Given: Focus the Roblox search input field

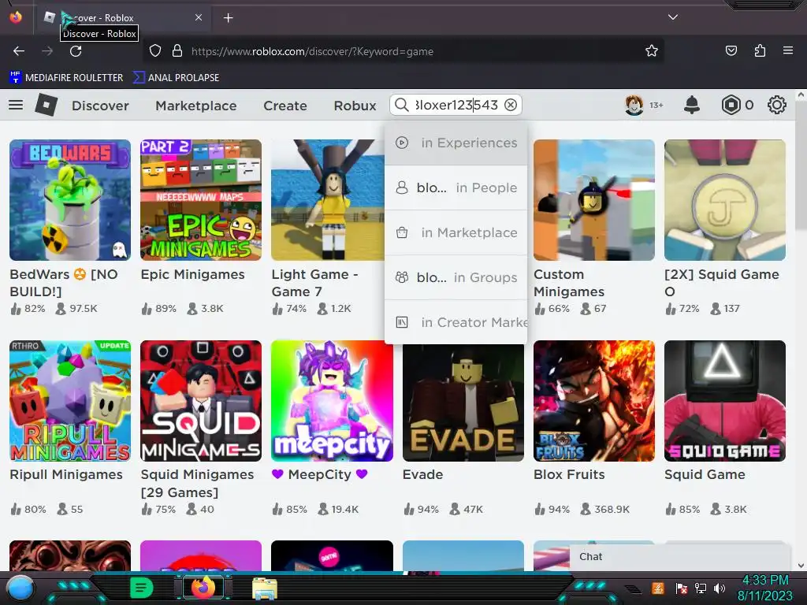Looking at the screenshot, I should point(456,105).
